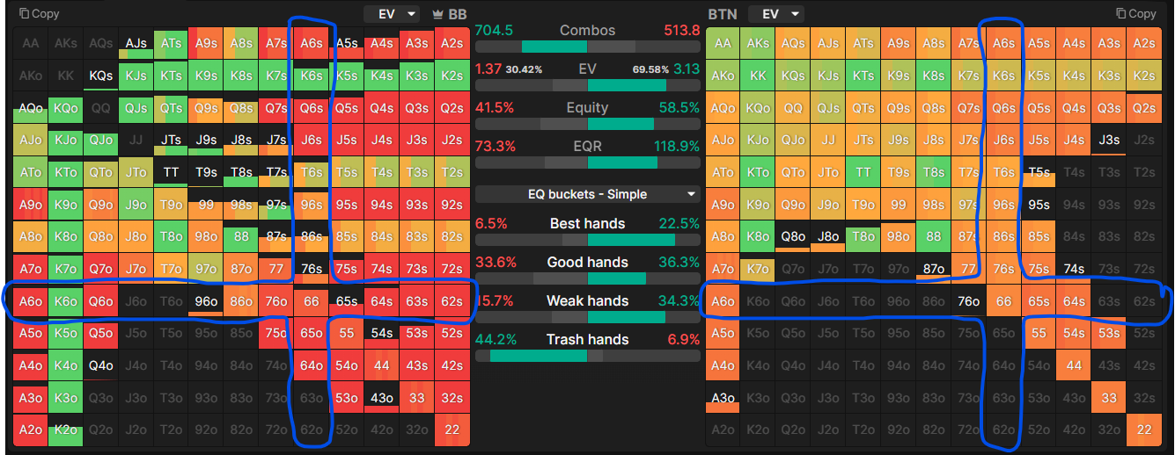Click the crown icon beside BB

pyautogui.click(x=438, y=14)
